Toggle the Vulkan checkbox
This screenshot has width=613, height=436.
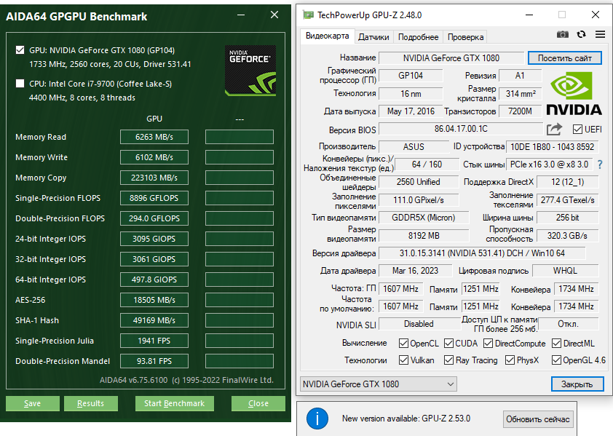(403, 360)
